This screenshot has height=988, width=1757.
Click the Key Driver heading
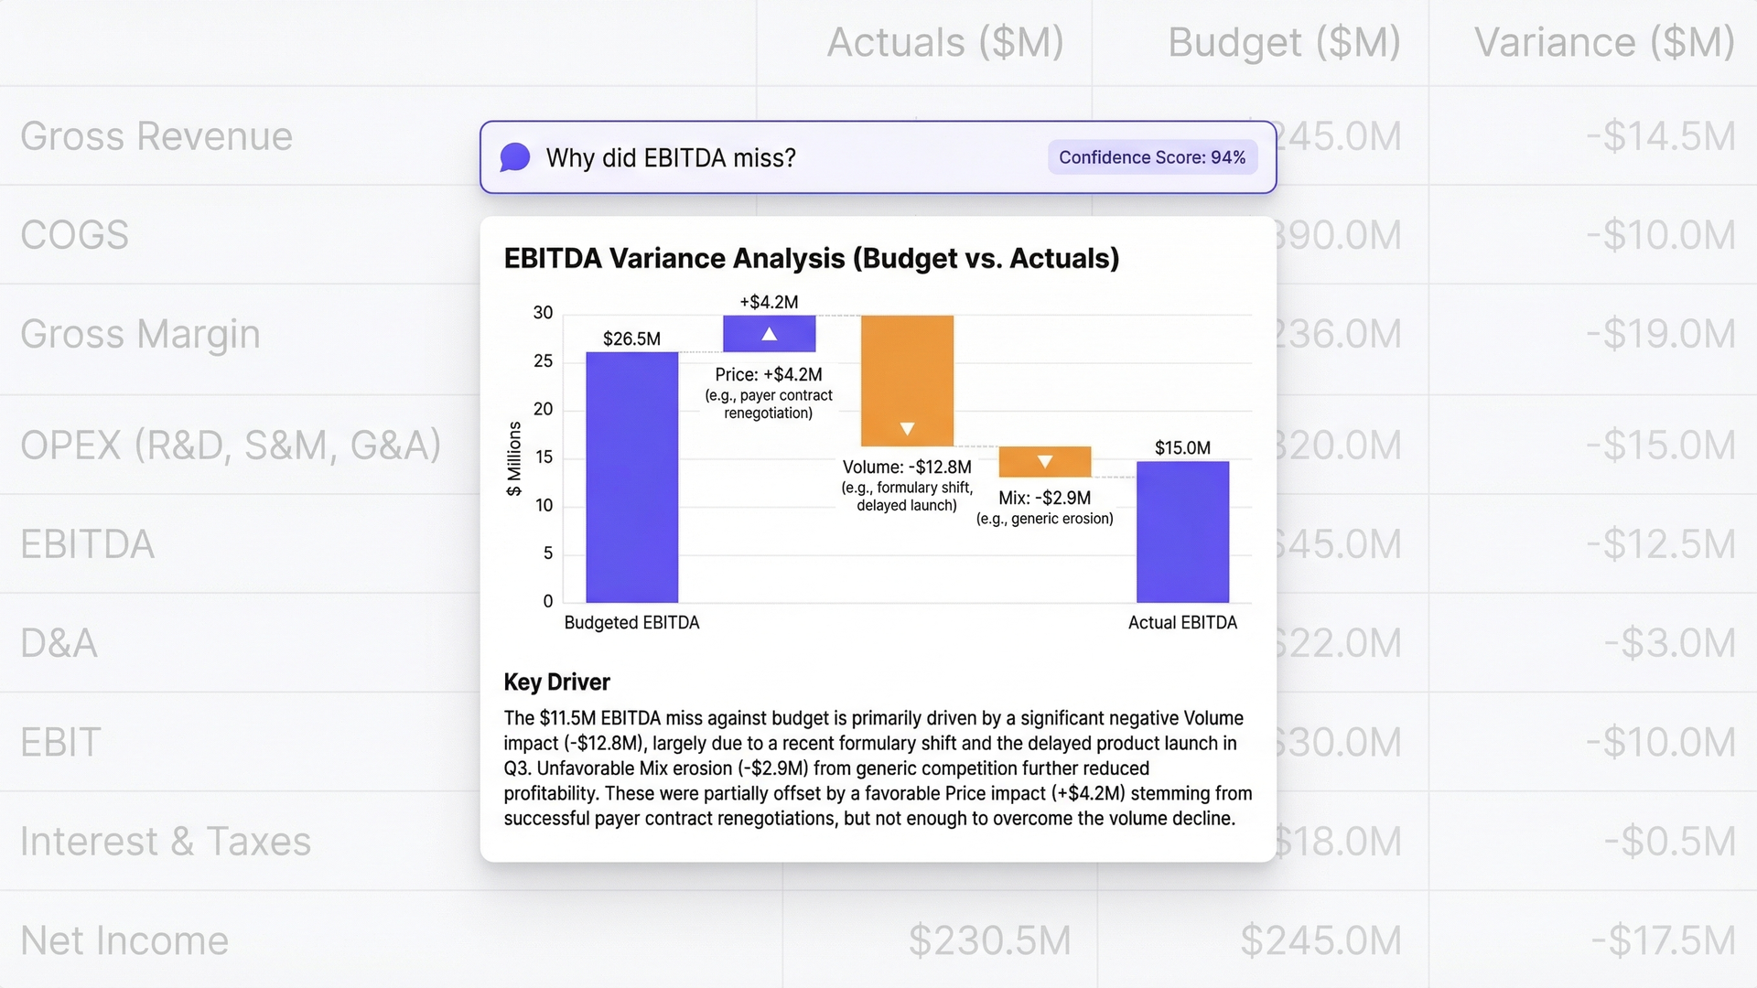pos(556,682)
